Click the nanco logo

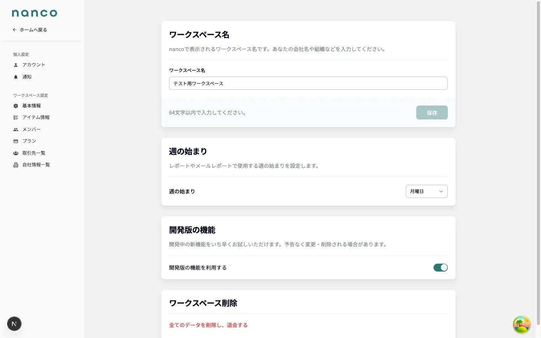point(35,13)
